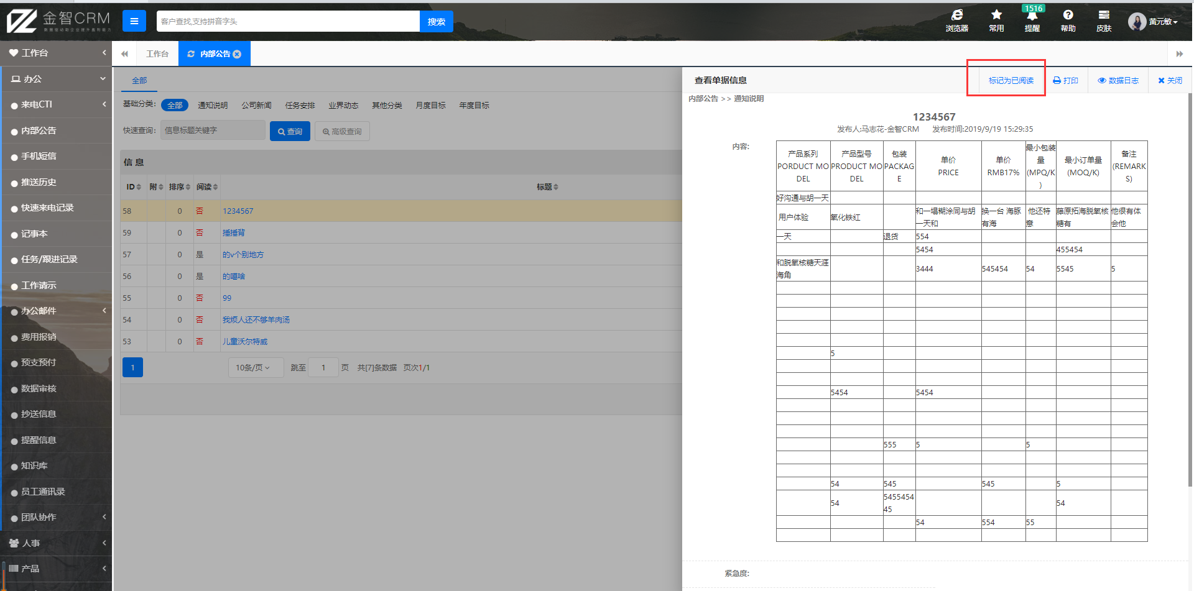1194x591 pixels.
Task: Sort by the 阅读 column header
Action: [x=207, y=187]
